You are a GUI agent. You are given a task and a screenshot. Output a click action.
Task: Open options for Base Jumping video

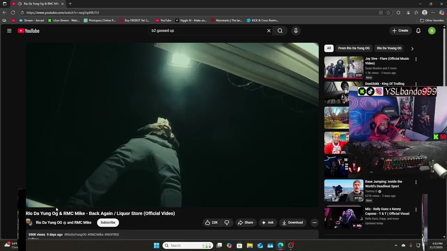416,182
